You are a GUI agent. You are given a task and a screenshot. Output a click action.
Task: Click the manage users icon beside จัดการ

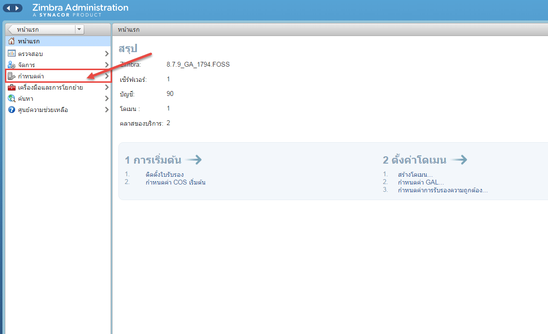(12, 65)
